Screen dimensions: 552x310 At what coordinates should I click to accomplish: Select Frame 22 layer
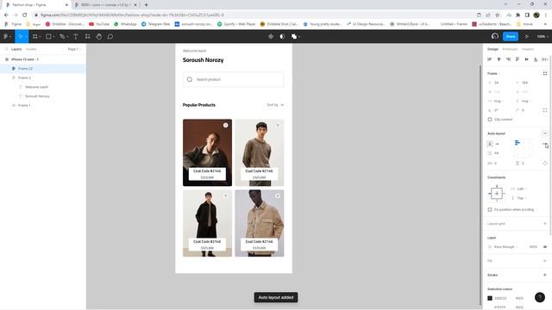click(43, 69)
